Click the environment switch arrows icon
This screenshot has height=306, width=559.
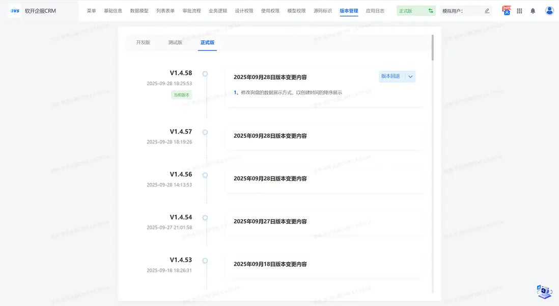[431, 11]
